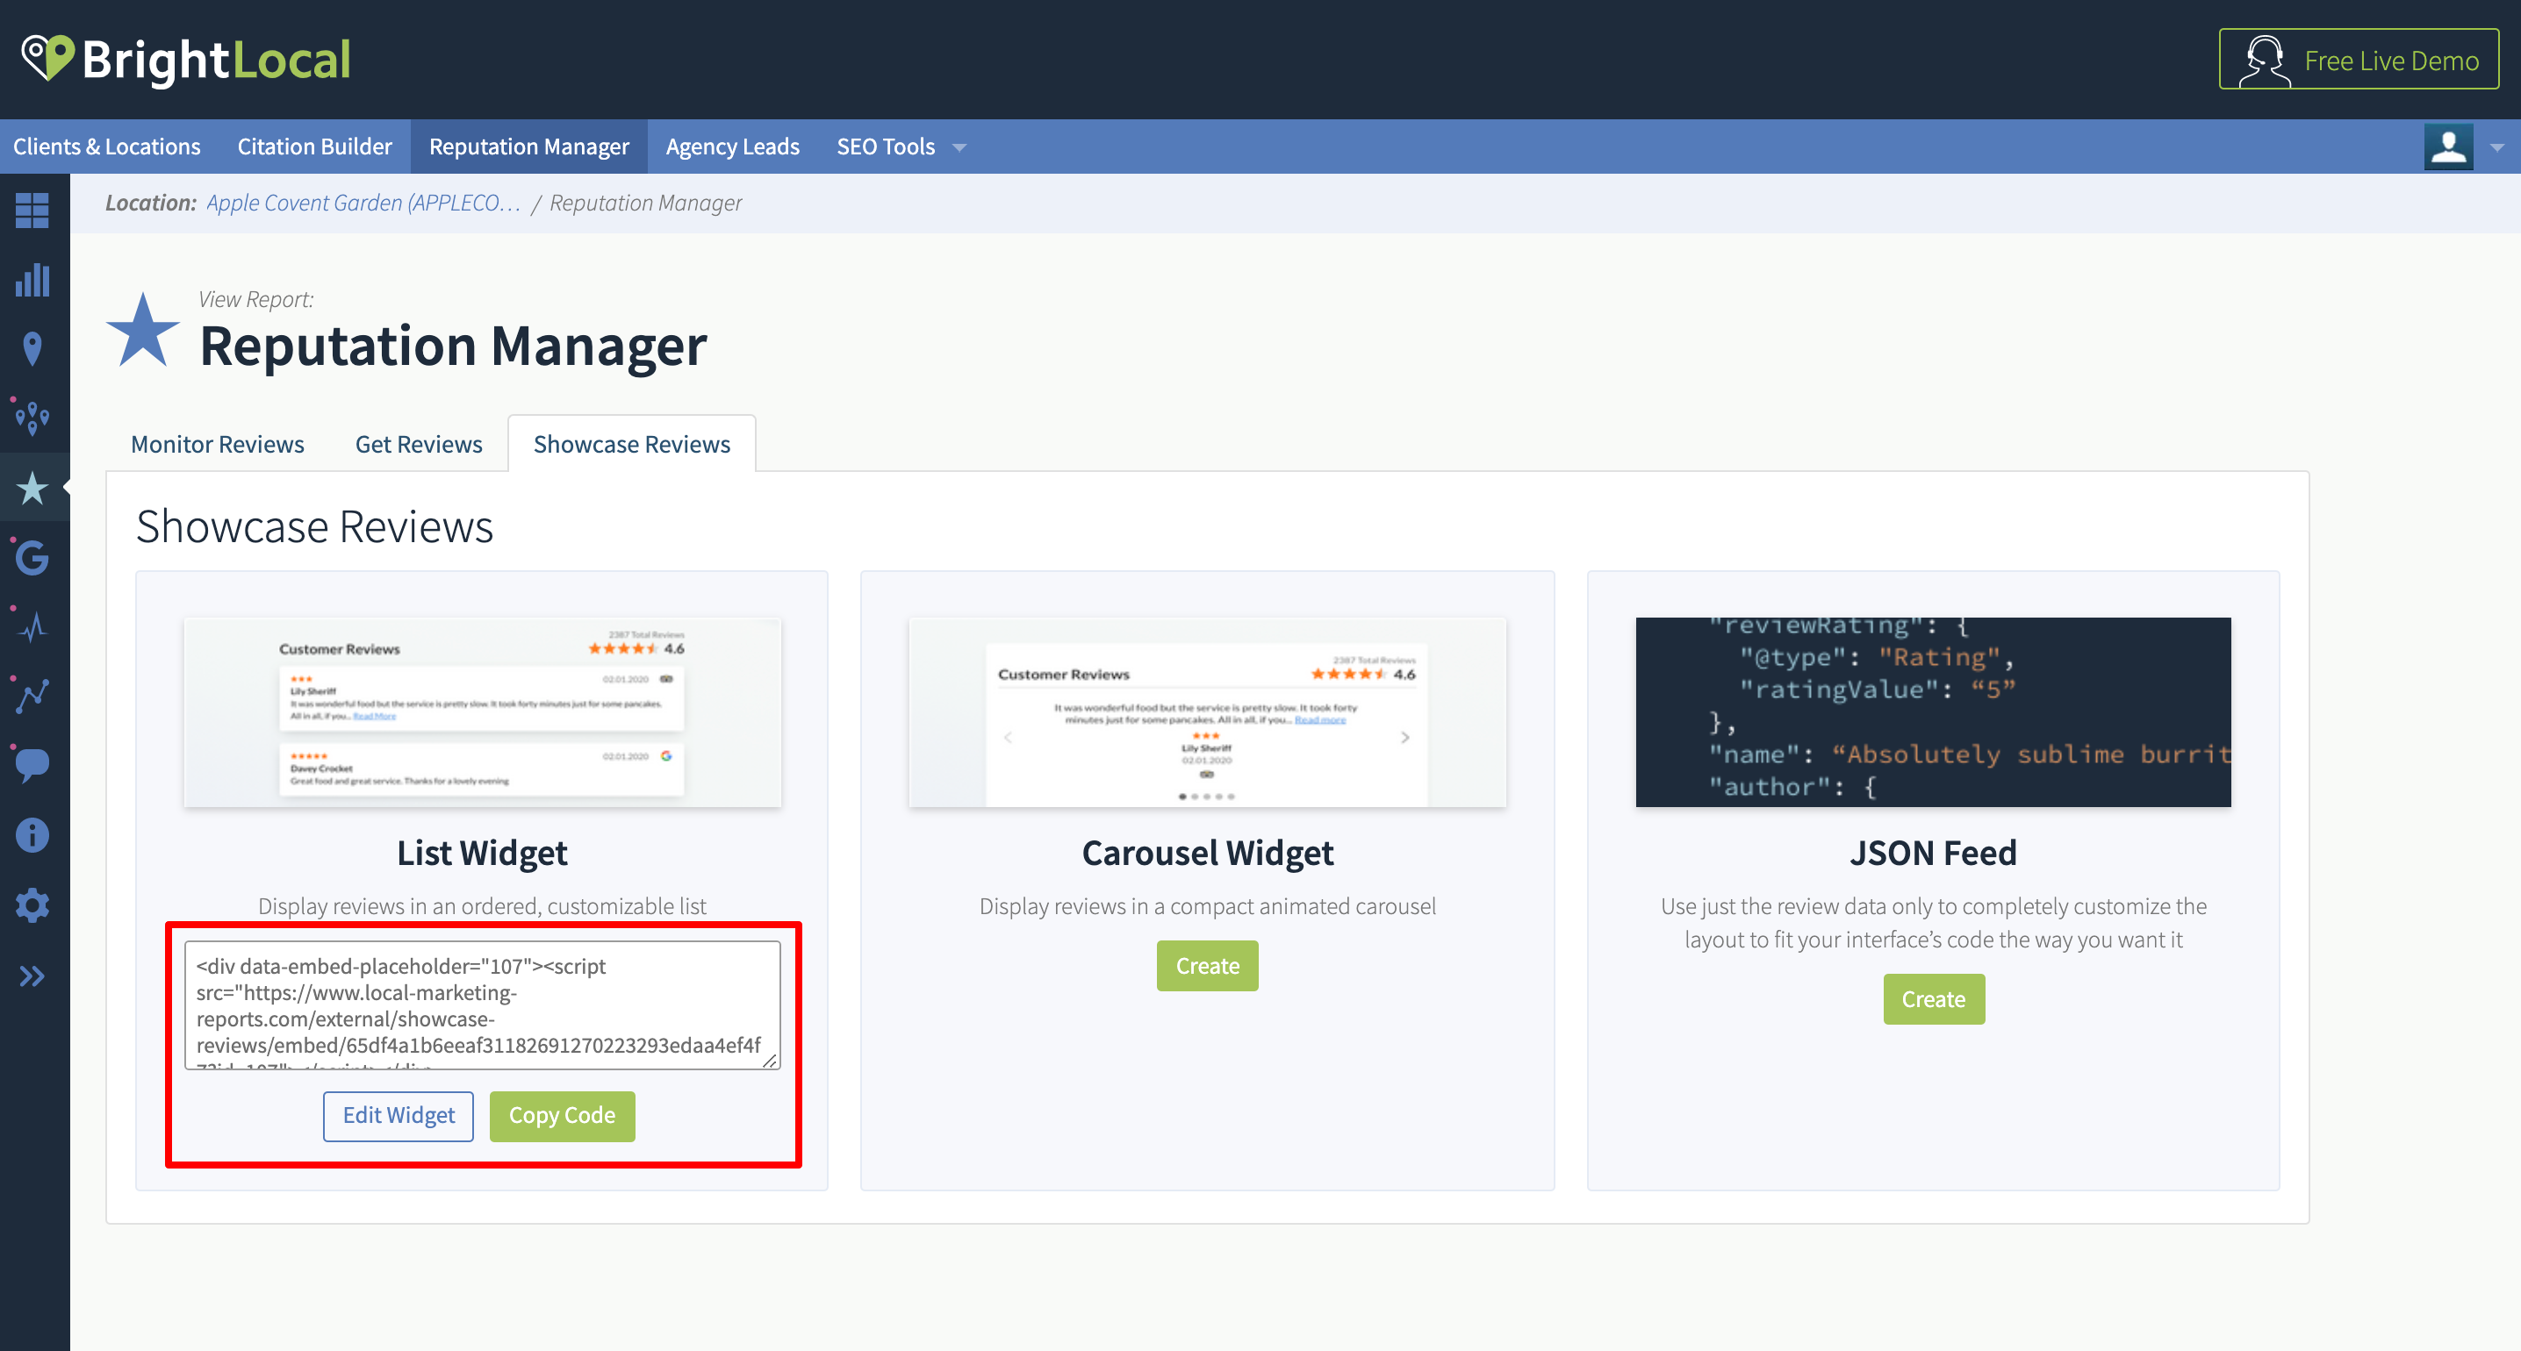The width and height of the screenshot is (2521, 1351).
Task: Click the Copy Code button
Action: (x=562, y=1115)
